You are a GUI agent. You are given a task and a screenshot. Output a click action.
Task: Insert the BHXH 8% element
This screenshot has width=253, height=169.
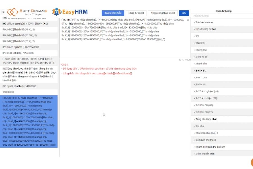tap(222, 71)
